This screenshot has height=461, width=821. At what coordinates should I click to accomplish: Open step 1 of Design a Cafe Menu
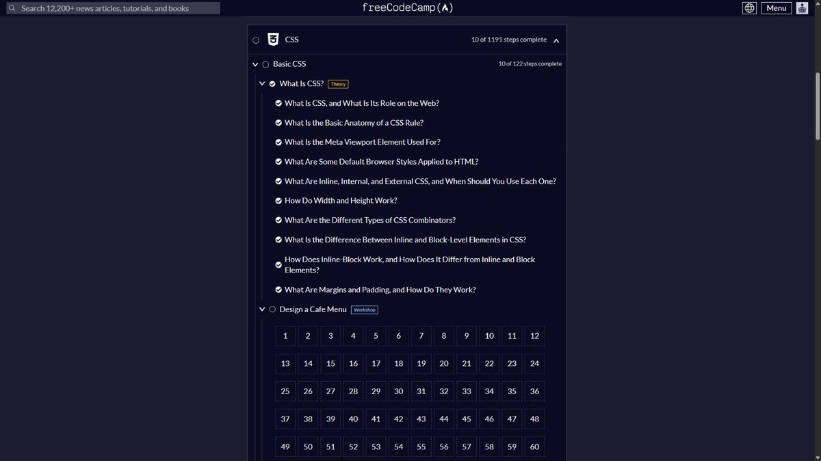(285, 335)
